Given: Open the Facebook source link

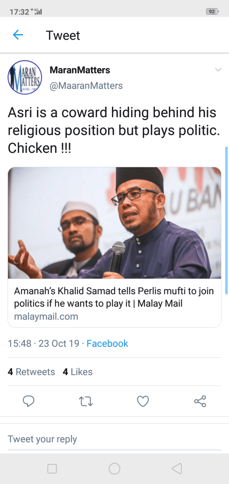Looking at the screenshot, I should (x=107, y=344).
